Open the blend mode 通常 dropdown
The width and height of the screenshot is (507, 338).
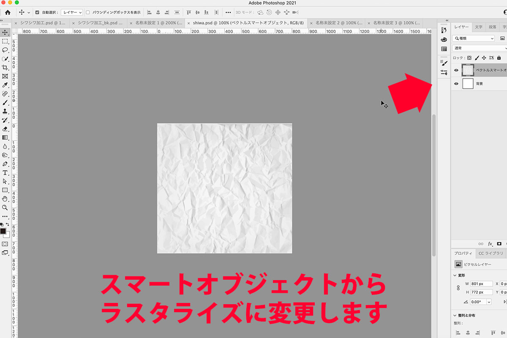coord(479,48)
